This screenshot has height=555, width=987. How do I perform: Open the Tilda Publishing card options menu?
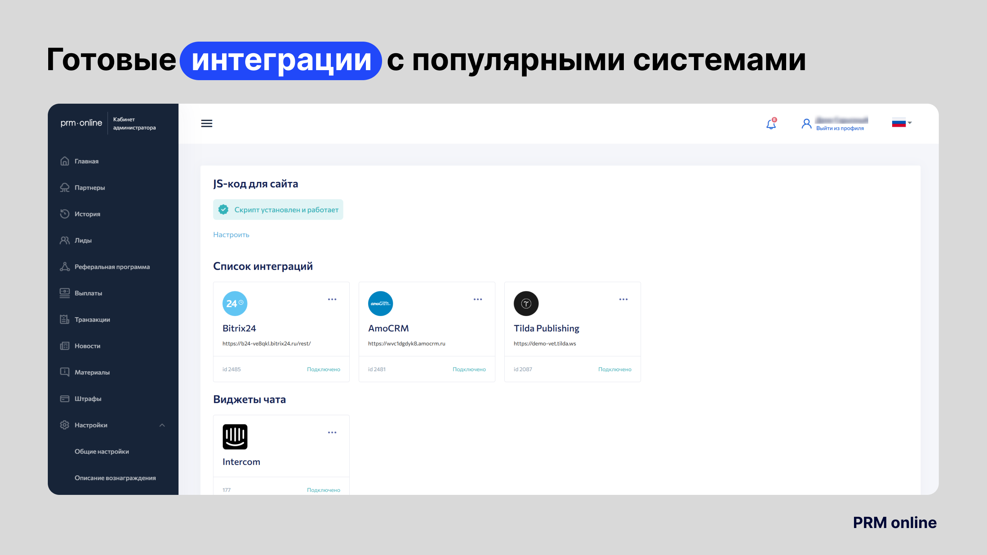click(x=623, y=299)
